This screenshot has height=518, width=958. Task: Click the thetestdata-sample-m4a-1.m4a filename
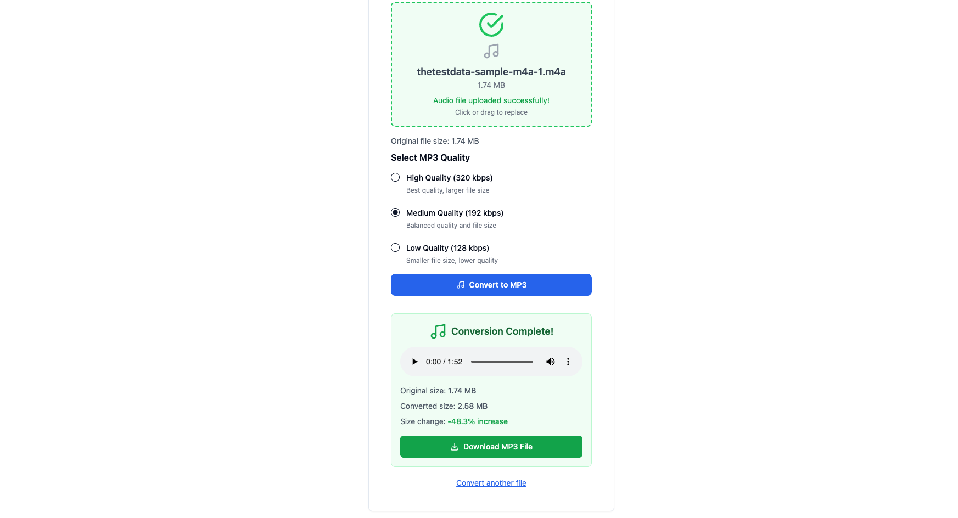coord(491,72)
